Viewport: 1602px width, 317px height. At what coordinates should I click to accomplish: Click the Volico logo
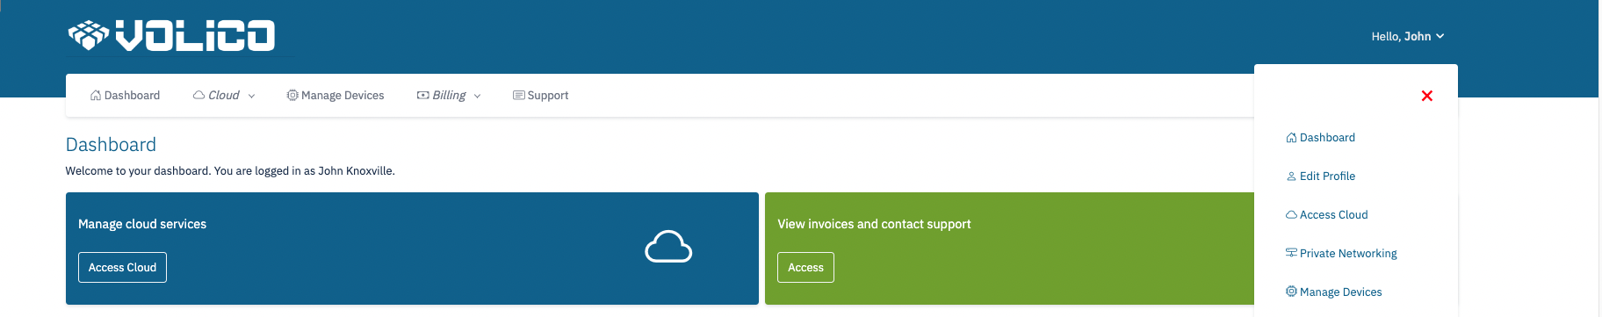pos(171,36)
